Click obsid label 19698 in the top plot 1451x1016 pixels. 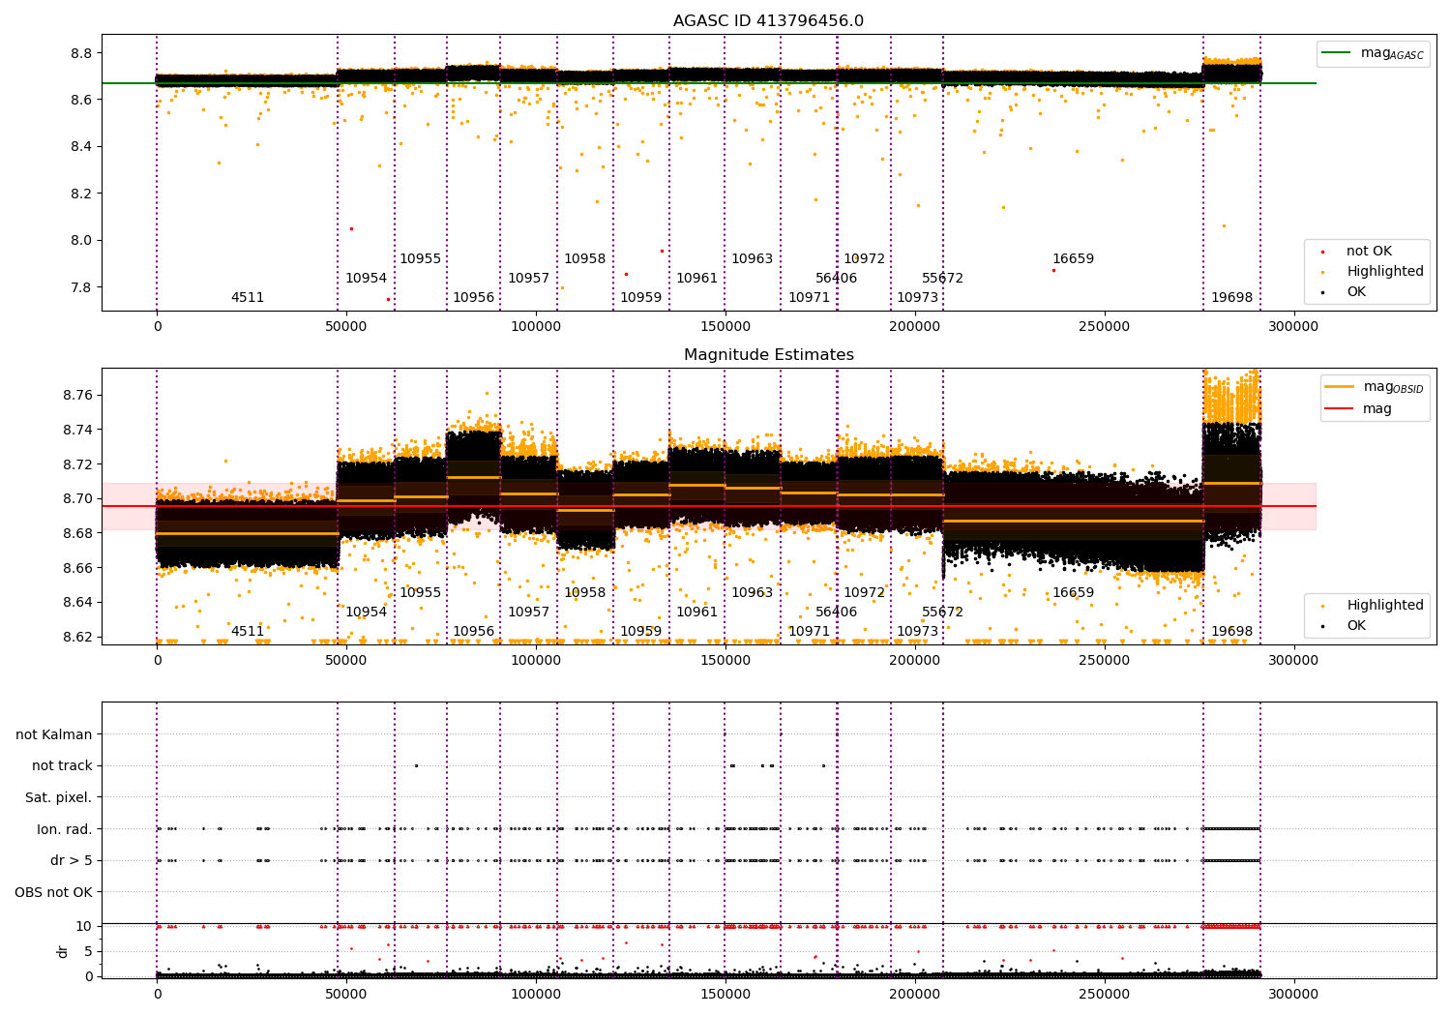pos(1231,298)
